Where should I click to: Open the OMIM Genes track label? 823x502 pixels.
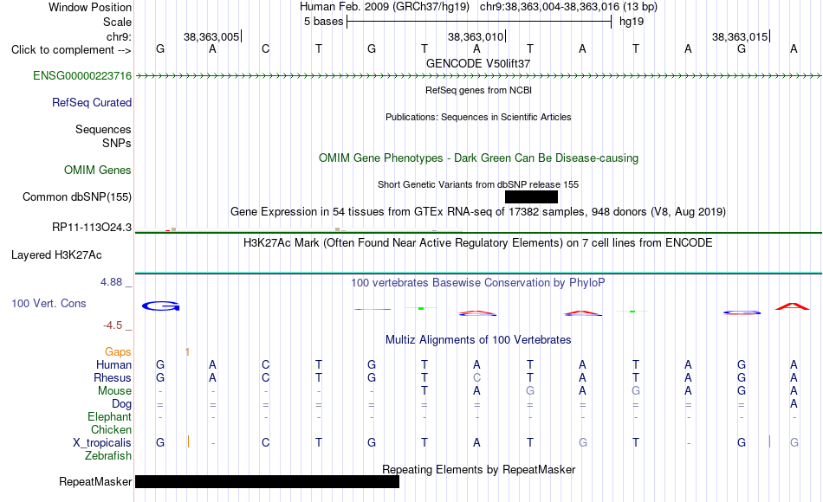98,170
